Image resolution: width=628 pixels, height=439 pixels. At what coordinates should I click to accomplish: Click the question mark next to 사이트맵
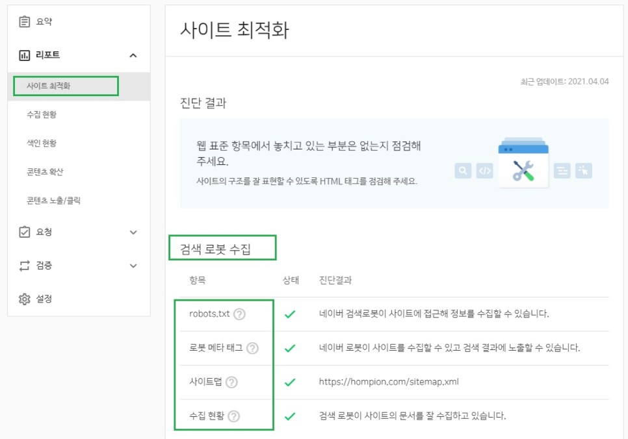click(x=231, y=382)
